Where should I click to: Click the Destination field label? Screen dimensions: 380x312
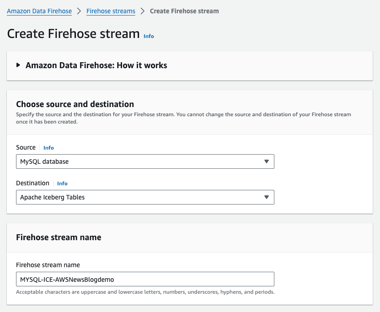coord(32,183)
